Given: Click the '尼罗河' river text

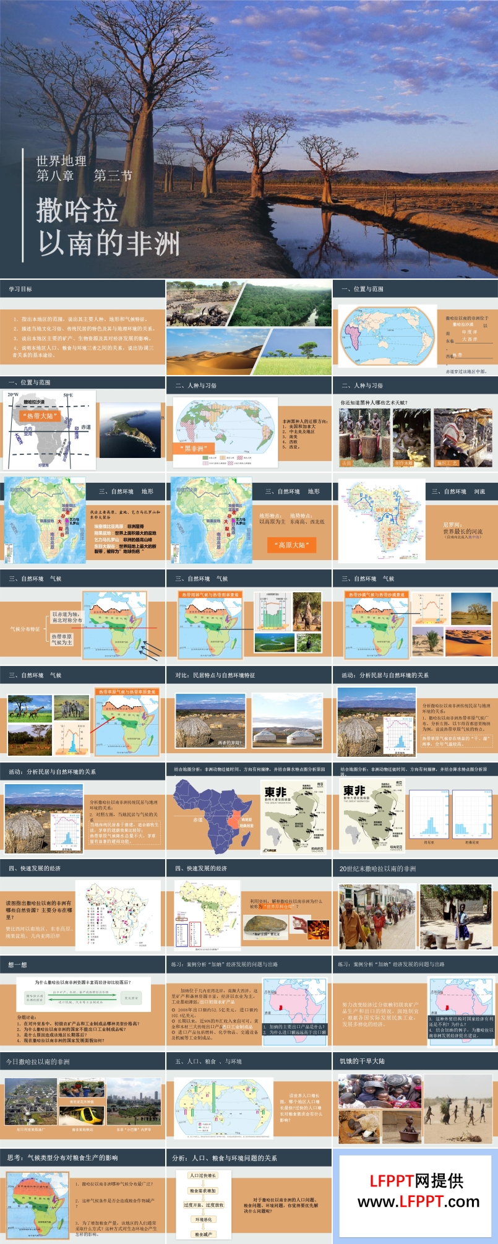Looking at the screenshot, I should [452, 525].
